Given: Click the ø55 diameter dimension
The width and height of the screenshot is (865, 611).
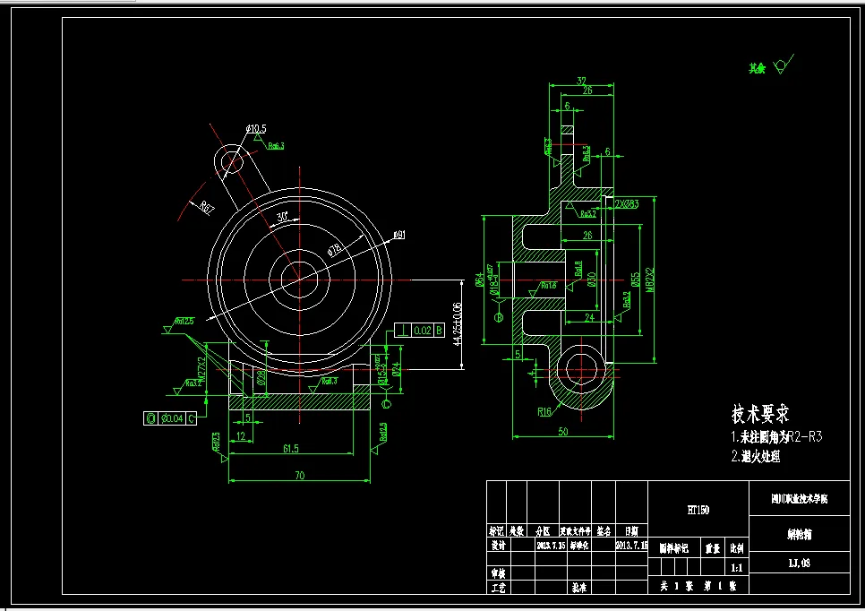Looking at the screenshot, I should click(636, 280).
